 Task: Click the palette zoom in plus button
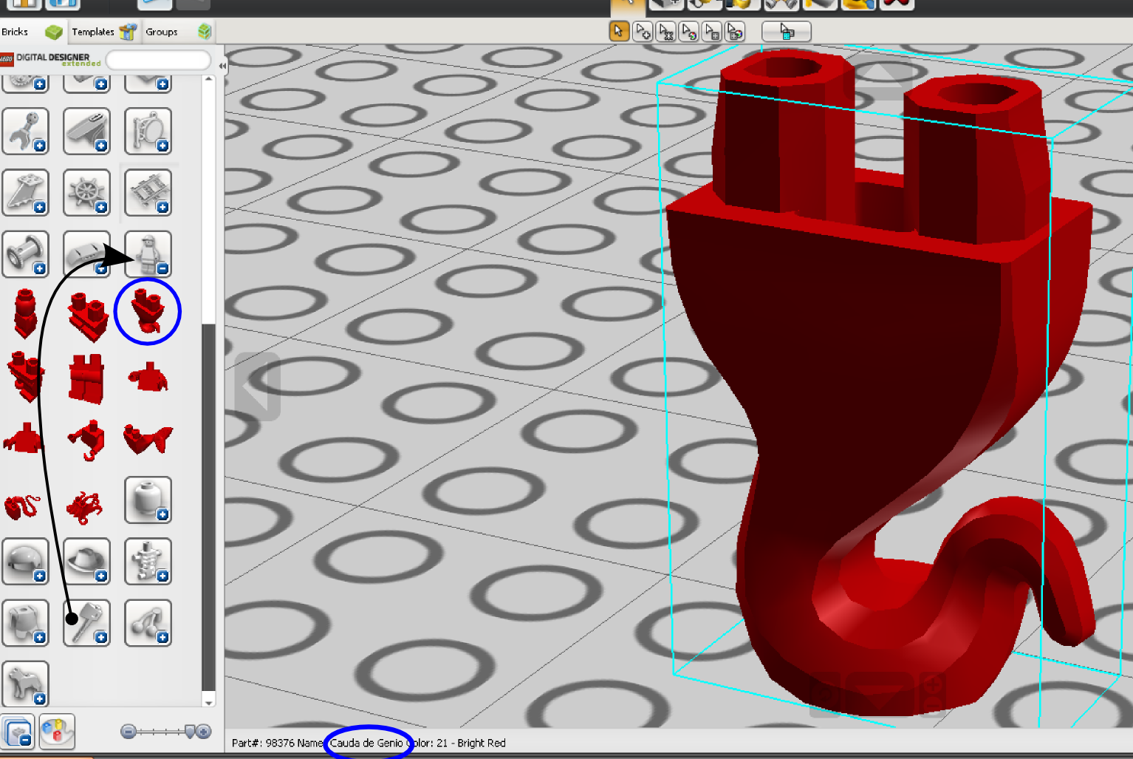pos(204,732)
